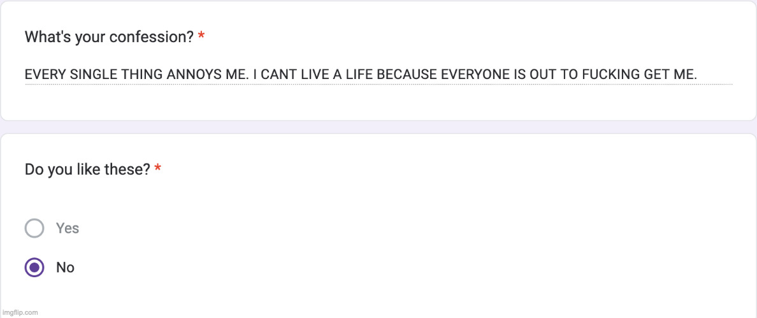
Task: Click the selected "No" radio button circle
Action: pyautogui.click(x=34, y=268)
